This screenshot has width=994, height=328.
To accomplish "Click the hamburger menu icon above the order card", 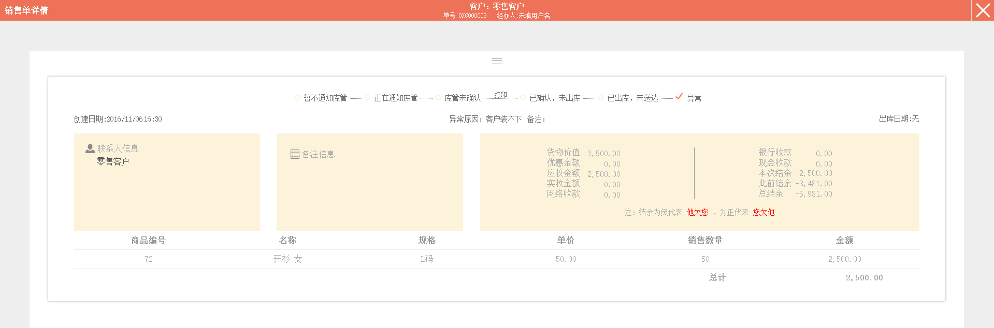I will [497, 61].
